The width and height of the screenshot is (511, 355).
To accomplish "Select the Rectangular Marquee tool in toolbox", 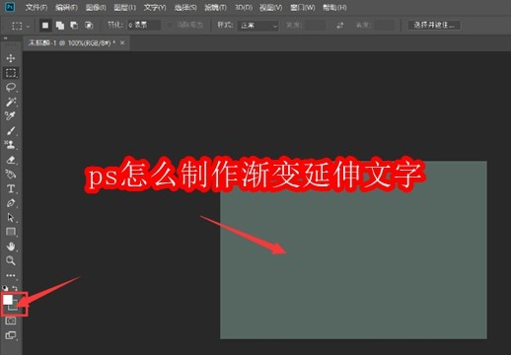I will [x=11, y=73].
